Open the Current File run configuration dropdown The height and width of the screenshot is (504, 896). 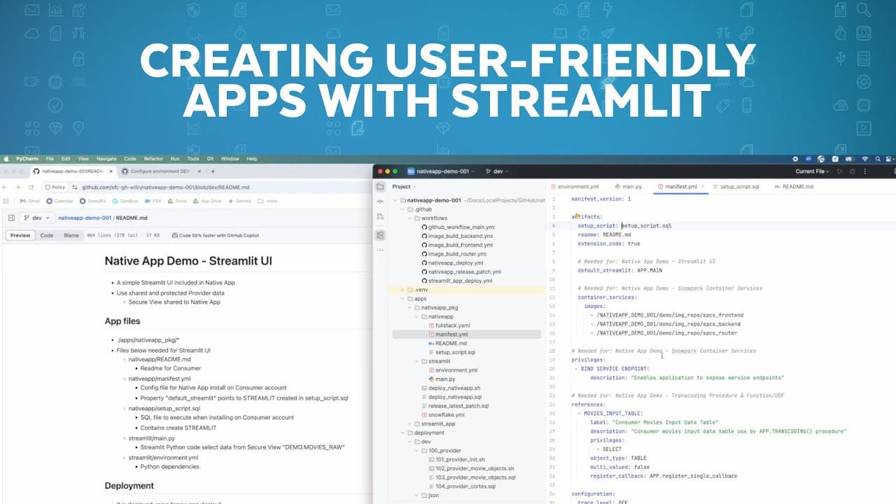[812, 171]
